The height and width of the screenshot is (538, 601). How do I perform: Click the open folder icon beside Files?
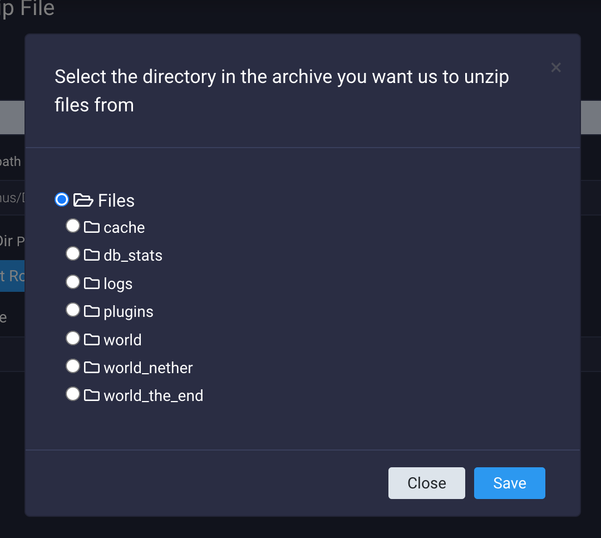[x=83, y=200]
